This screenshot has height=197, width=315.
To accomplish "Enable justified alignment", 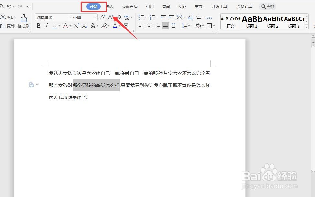I will [x=165, y=26].
